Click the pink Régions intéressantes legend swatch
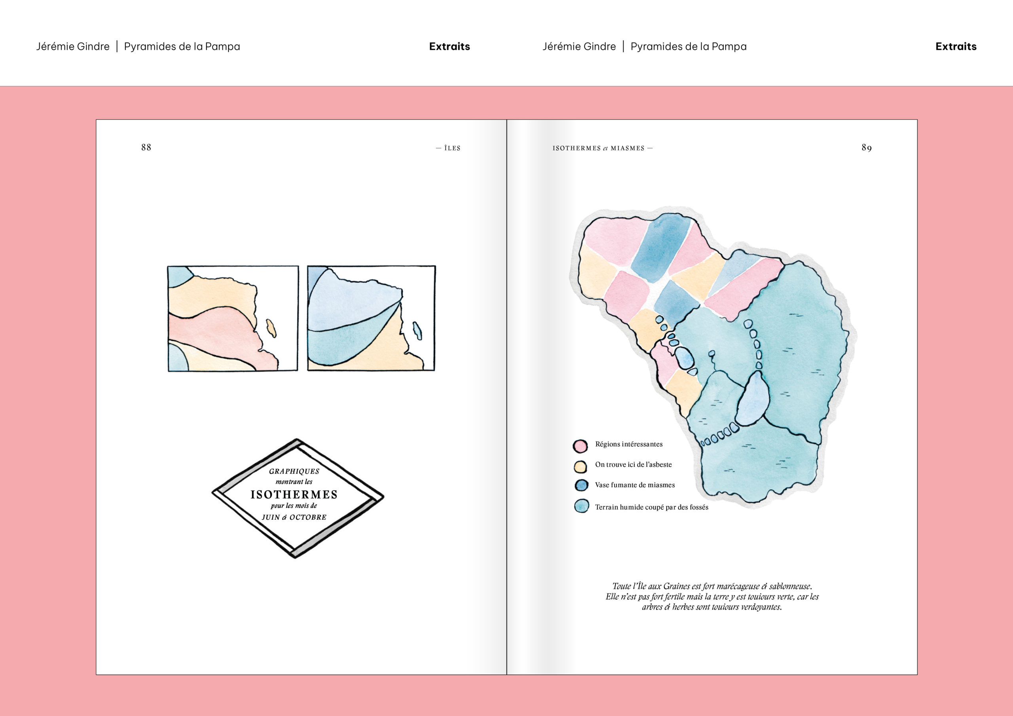 pyautogui.click(x=580, y=446)
